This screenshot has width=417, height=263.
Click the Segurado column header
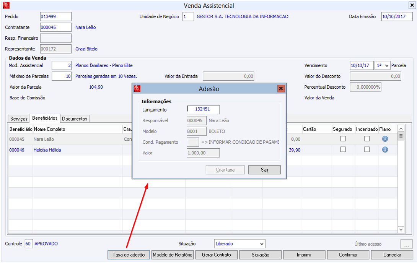343,129
